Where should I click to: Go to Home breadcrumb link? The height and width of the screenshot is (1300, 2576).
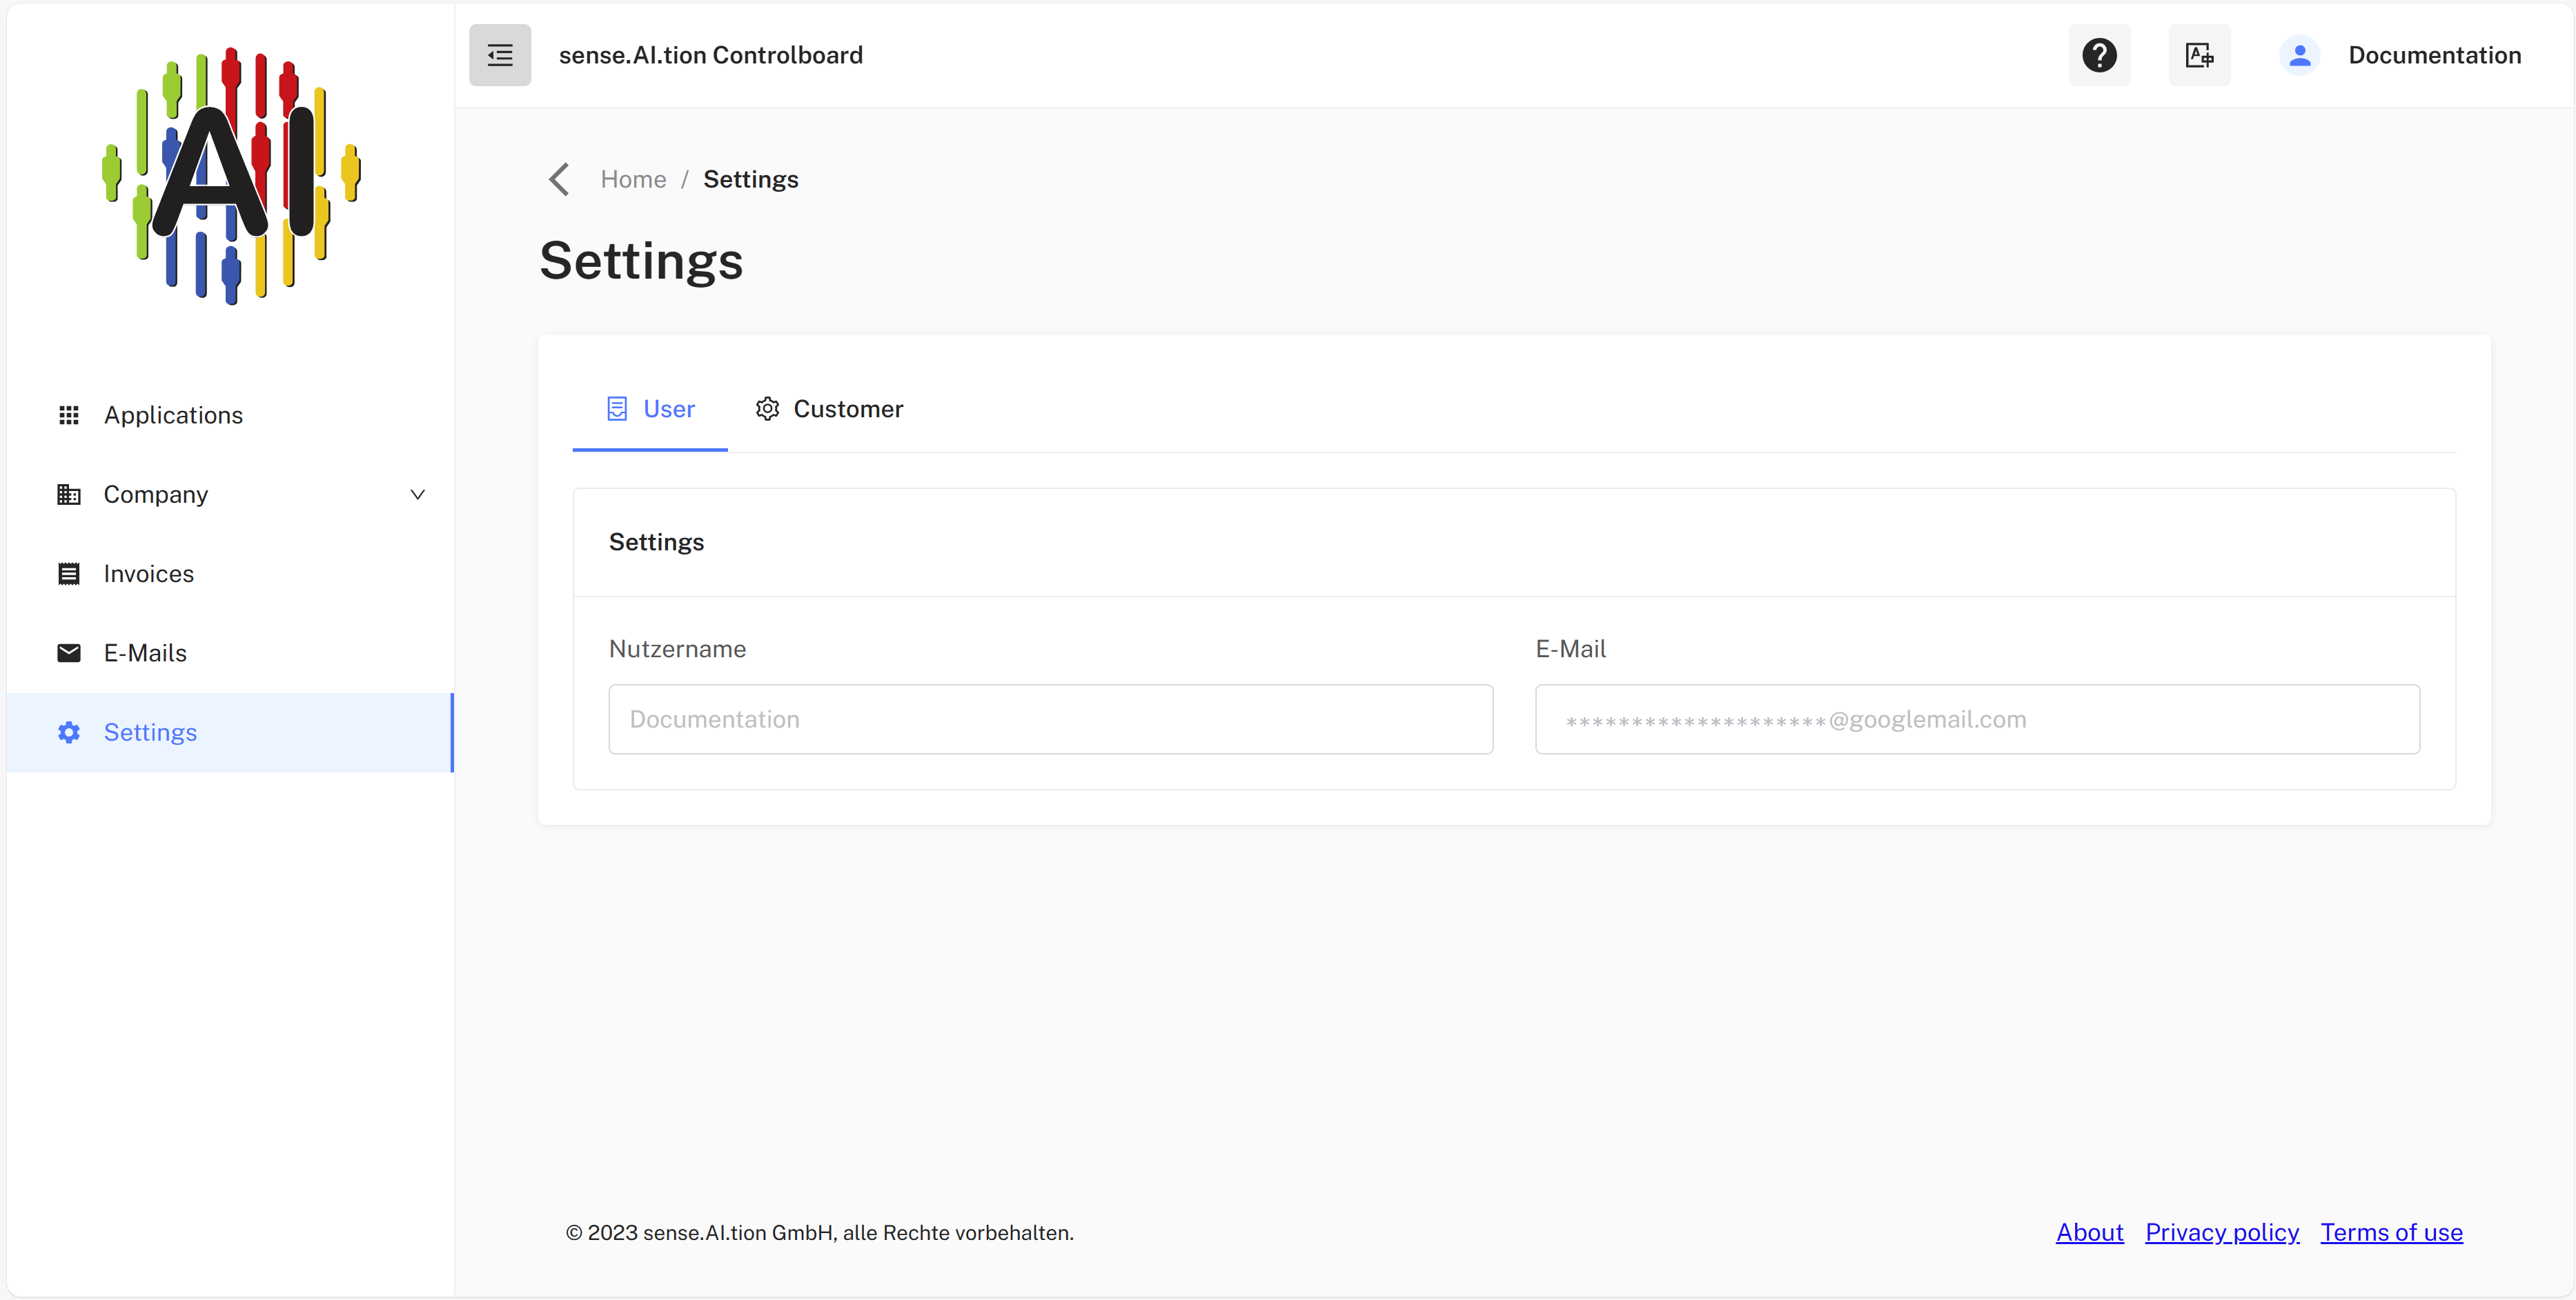coord(633,179)
